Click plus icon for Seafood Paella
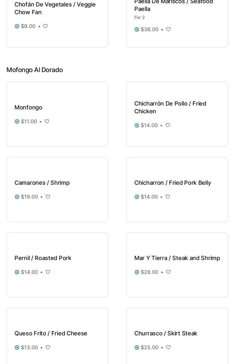 [x=137, y=29]
